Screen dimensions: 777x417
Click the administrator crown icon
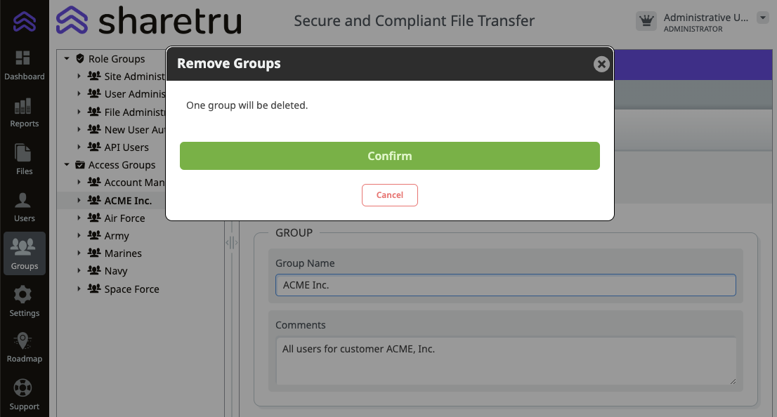pyautogui.click(x=646, y=21)
